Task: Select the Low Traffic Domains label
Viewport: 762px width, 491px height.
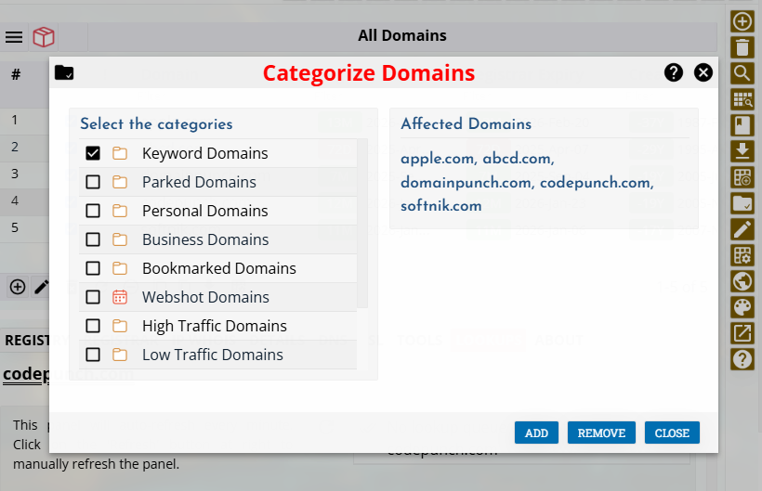Action: (213, 355)
